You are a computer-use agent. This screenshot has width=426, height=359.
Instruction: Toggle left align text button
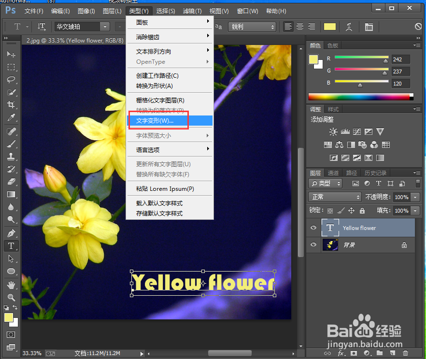[x=288, y=27]
